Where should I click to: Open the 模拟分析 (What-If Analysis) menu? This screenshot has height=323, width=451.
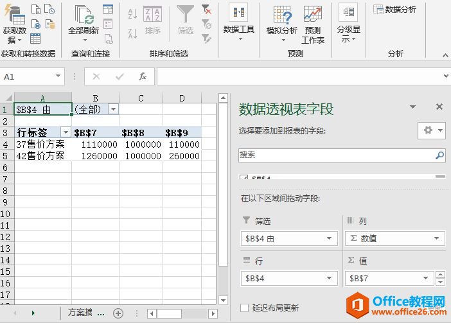[282, 24]
